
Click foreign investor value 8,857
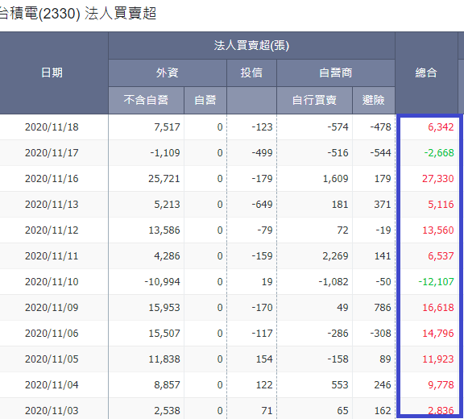pos(167,385)
